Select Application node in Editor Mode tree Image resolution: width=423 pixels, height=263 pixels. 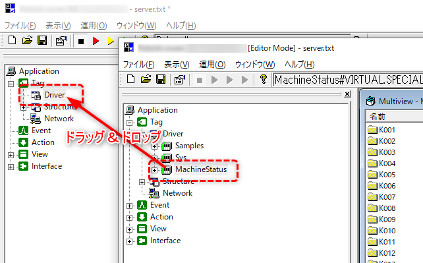coord(157,110)
